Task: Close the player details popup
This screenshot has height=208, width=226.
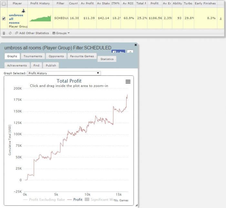Action: point(136,45)
